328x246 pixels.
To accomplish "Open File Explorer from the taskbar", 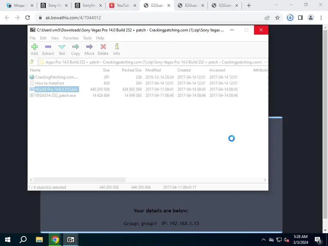I will [x=39, y=240].
